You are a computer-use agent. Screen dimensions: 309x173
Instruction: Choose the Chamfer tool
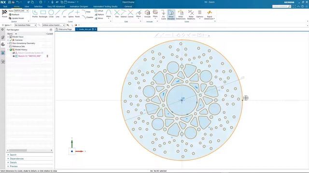tap(87, 17)
